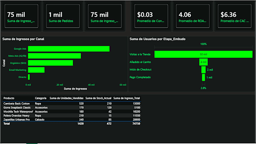Viewport: 256px width, 144px height.
Task: Select the Google Ads bar in chart
Action: (x=69, y=49)
